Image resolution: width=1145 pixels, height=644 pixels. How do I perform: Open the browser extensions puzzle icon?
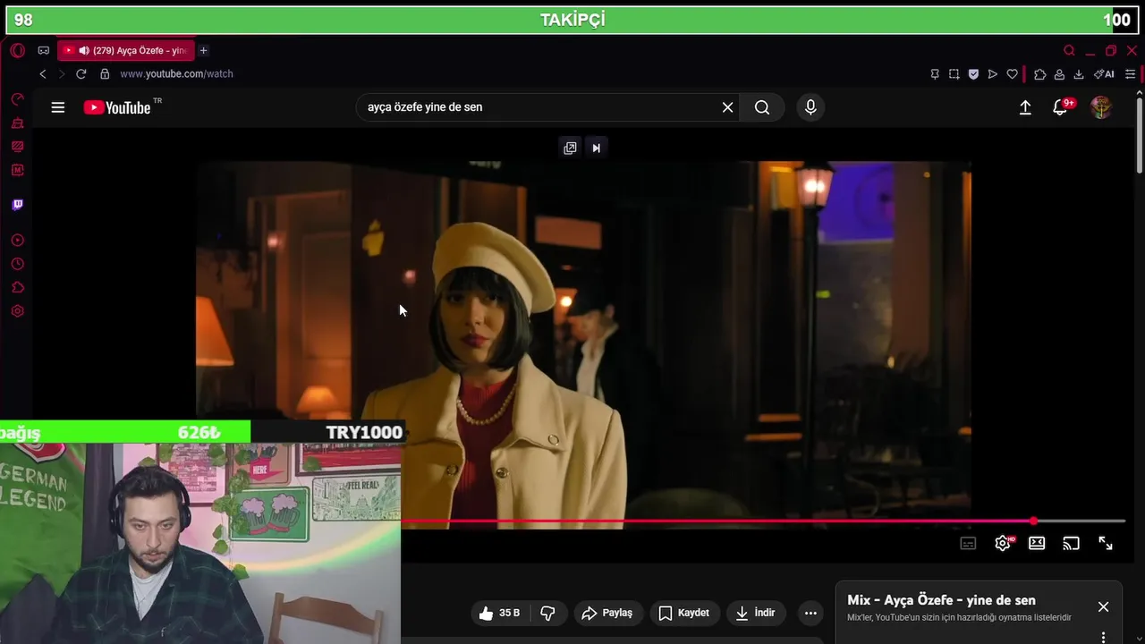1039,74
